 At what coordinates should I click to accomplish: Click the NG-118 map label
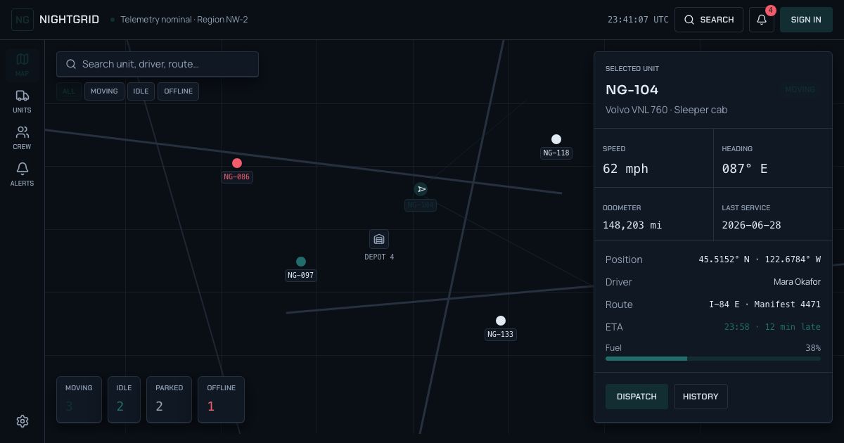556,153
